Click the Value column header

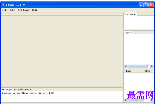(x=147, y=71)
